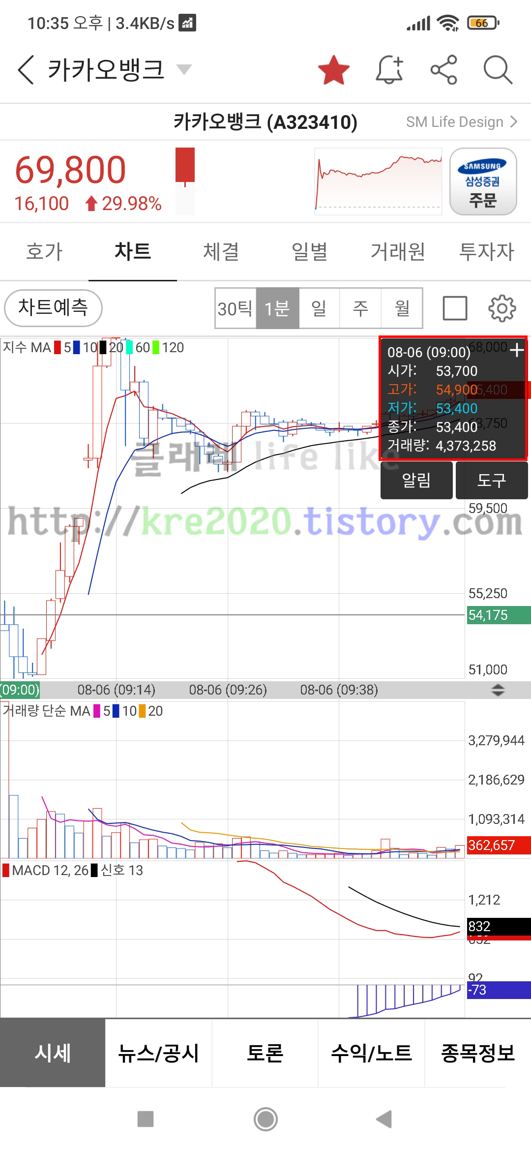This screenshot has width=531, height=1151.
Task: Tap the Wi-Fi icon in status bar
Action: (448, 23)
